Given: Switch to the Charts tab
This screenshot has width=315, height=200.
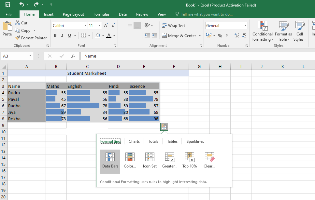Looking at the screenshot, I should click(x=134, y=141).
